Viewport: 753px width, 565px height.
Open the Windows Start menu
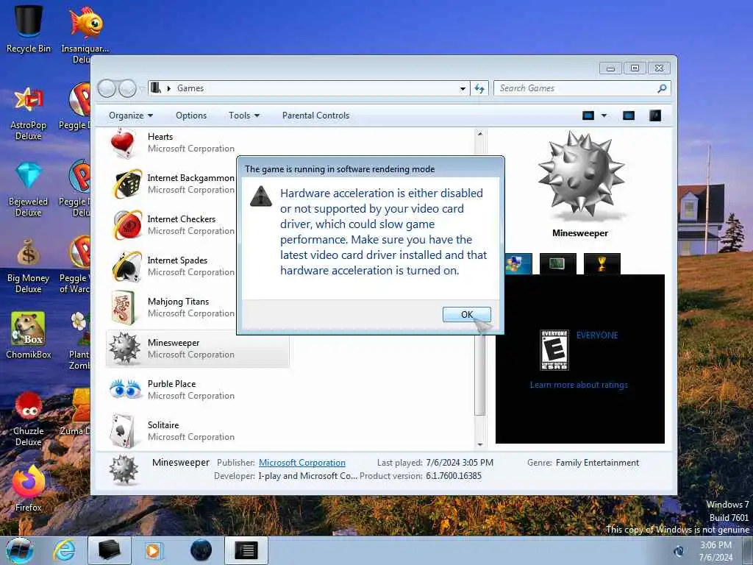[x=20, y=550]
